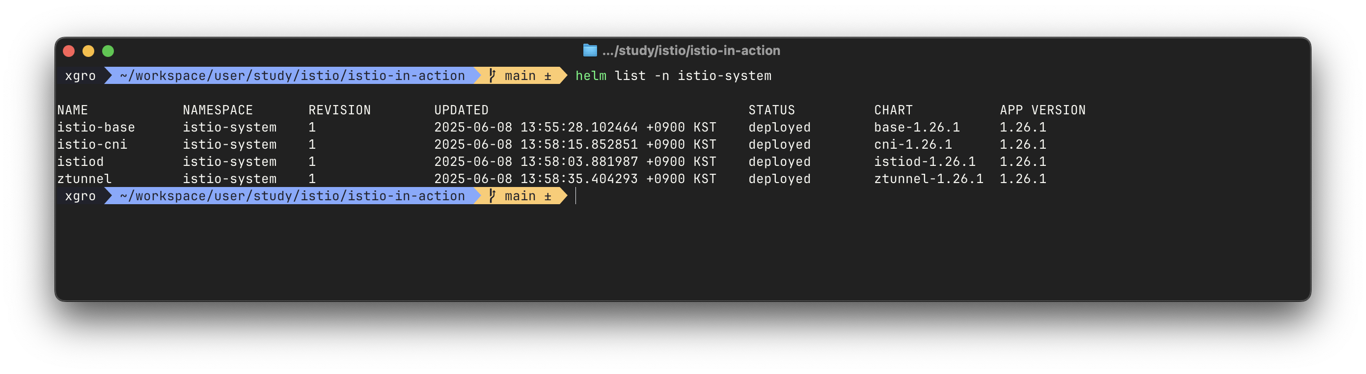The height and width of the screenshot is (374, 1366).
Task: Click the 'helm' command word
Action: coord(591,76)
